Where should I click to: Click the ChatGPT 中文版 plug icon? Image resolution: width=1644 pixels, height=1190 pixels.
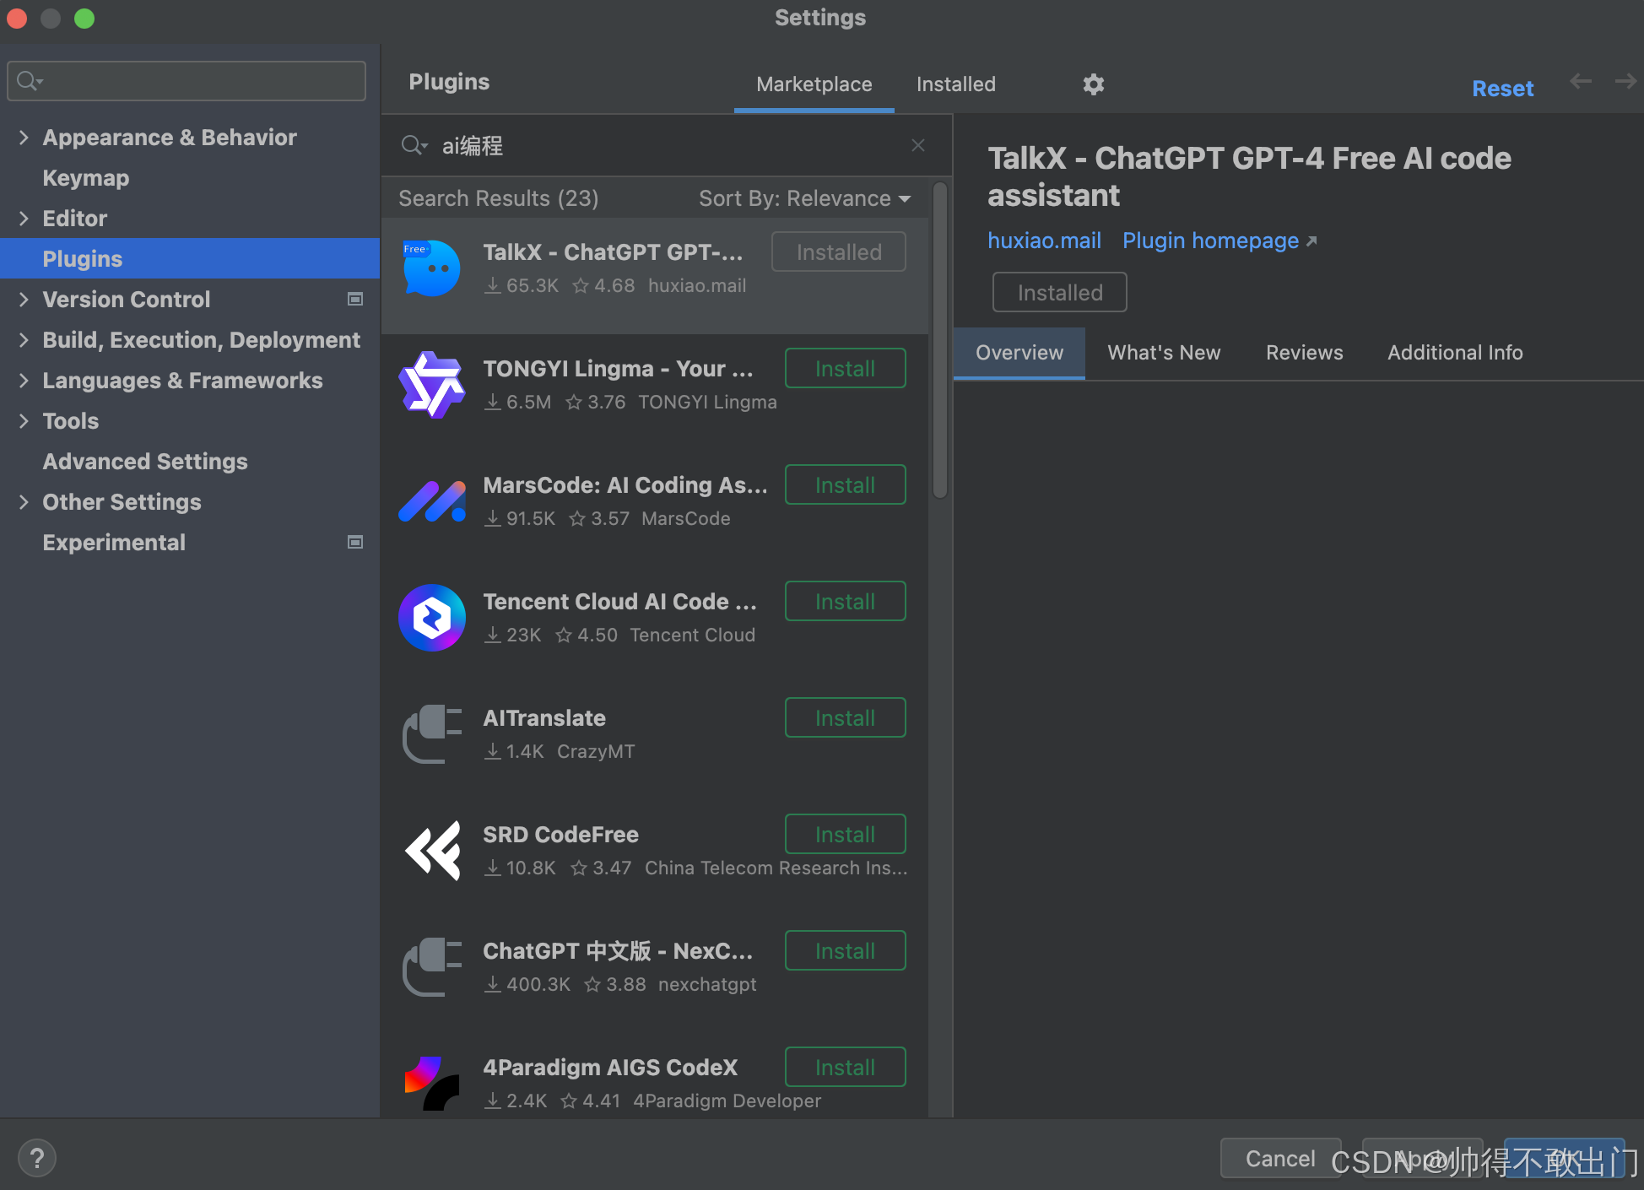(431, 967)
